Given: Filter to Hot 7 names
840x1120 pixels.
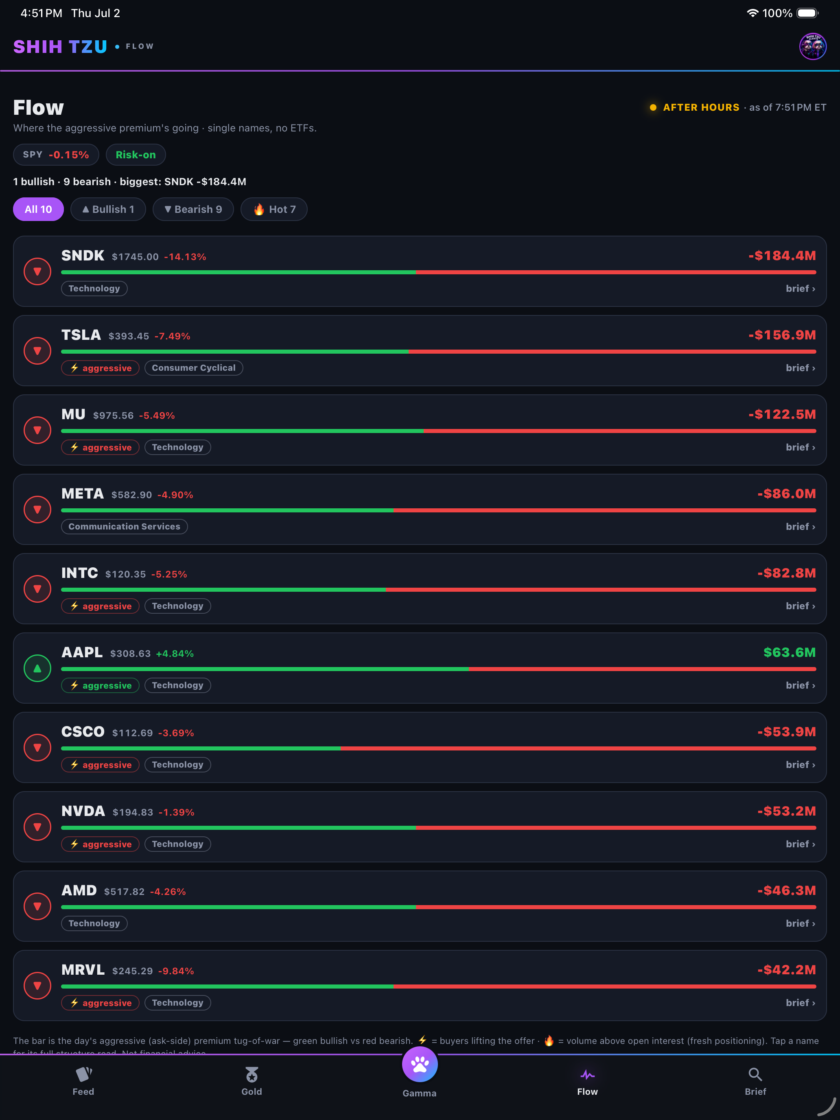Looking at the screenshot, I should 274,209.
